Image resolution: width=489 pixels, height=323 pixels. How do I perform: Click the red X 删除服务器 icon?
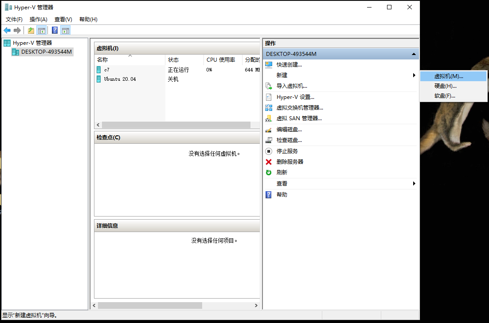269,161
